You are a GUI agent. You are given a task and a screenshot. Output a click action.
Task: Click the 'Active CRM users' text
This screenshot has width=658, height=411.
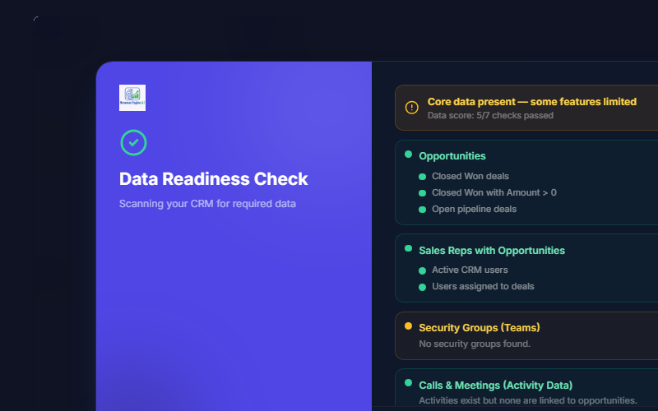[x=470, y=270]
